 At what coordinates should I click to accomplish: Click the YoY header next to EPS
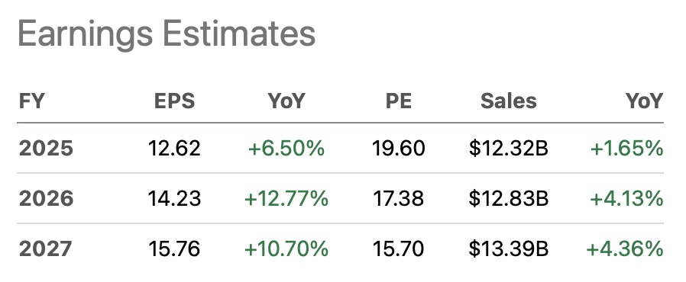[x=286, y=101]
